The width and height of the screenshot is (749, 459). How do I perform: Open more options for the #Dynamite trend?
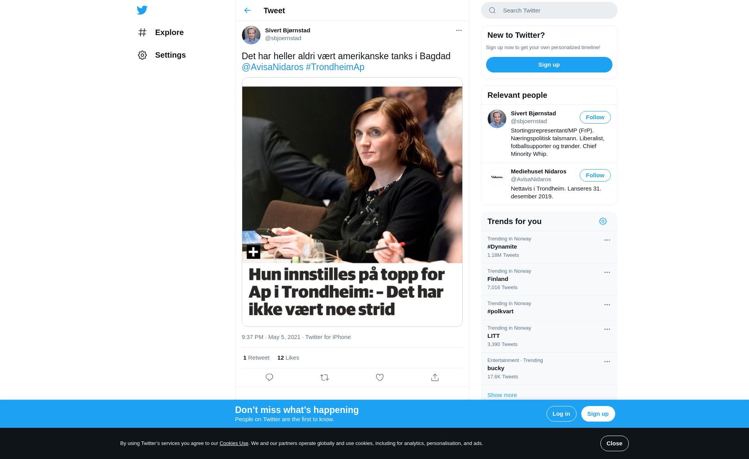(x=607, y=240)
